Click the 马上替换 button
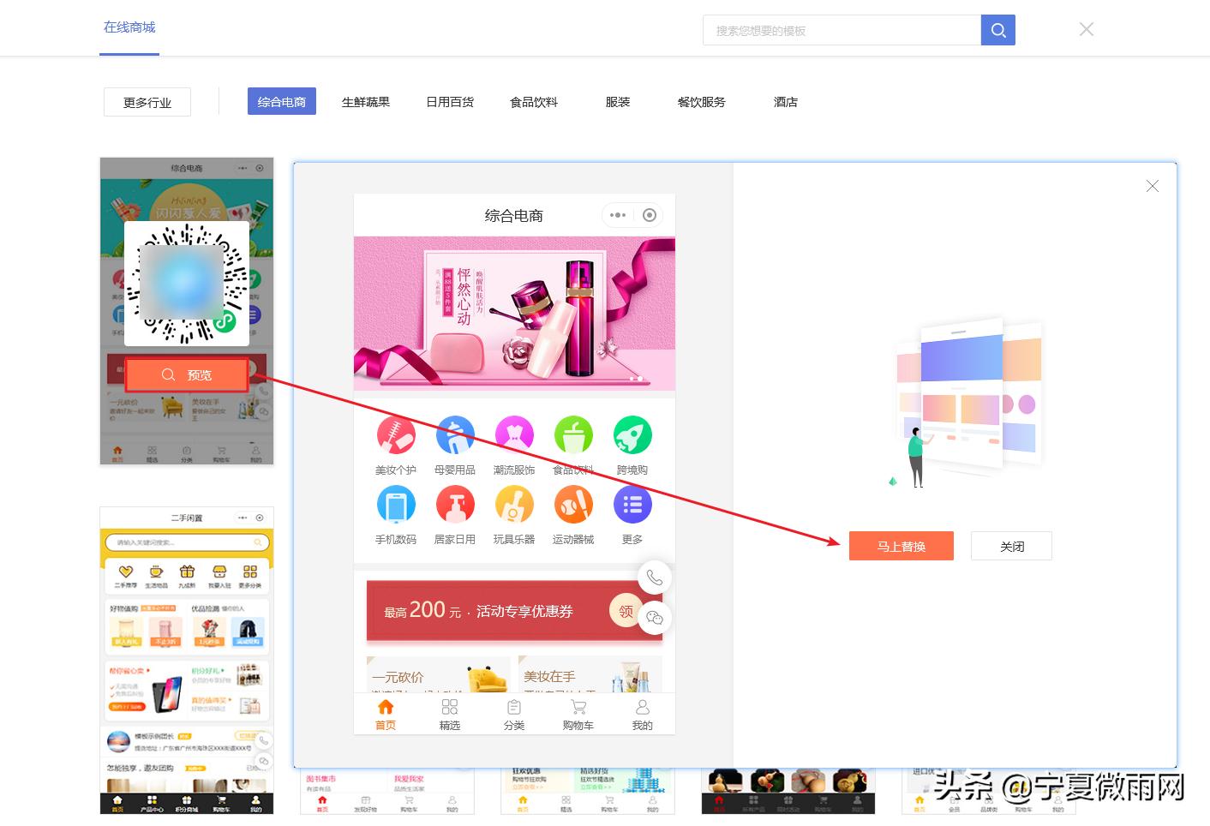 (901, 546)
